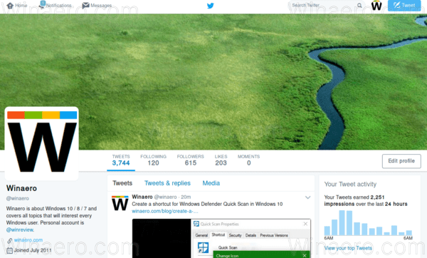Switch to Tweets & replies tab
The image size is (427, 258).
coord(167,183)
